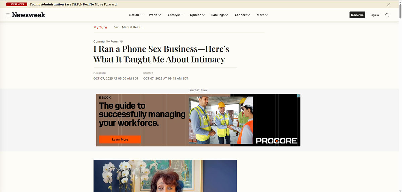This screenshot has height=192, width=402.
Task: Expand the World dropdown menu
Action: 155,15
